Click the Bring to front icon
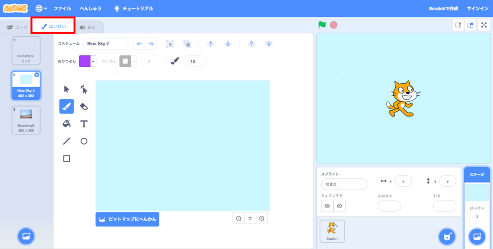This screenshot has width=493, height=249. point(251,44)
